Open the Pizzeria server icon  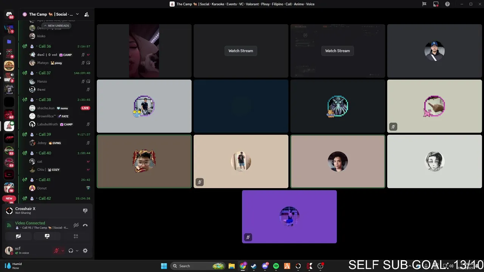pos(9,66)
